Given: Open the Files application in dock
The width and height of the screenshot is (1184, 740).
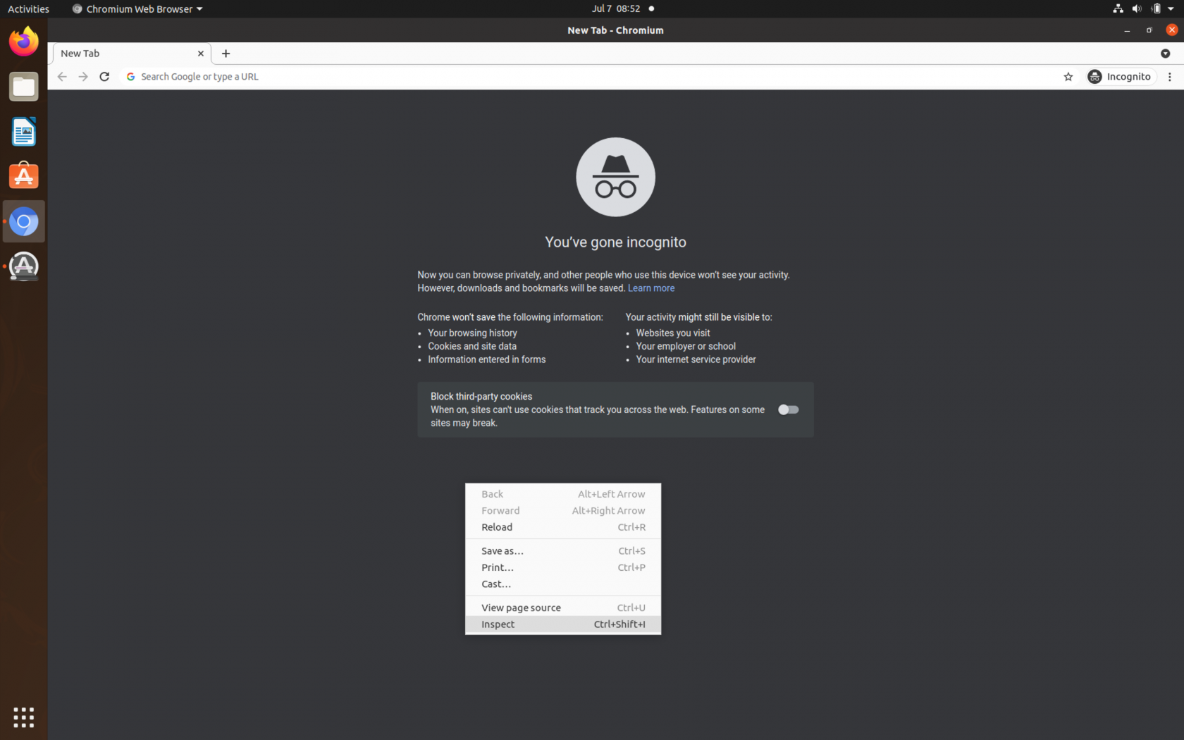Looking at the screenshot, I should point(23,87).
